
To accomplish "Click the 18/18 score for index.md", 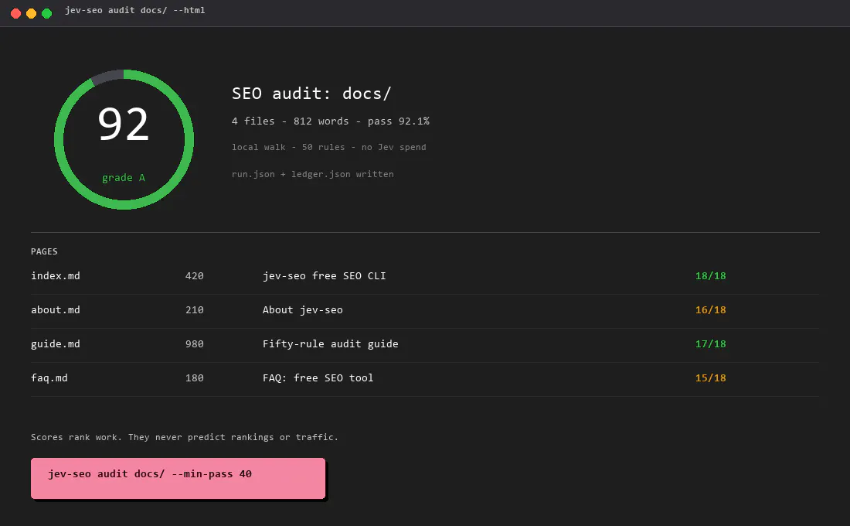I will click(x=710, y=275).
